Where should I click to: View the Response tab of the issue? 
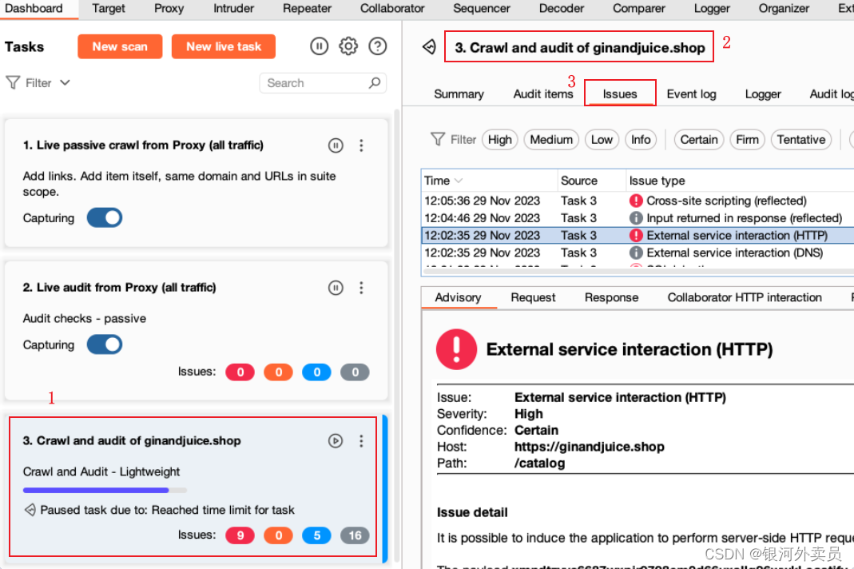tap(611, 297)
